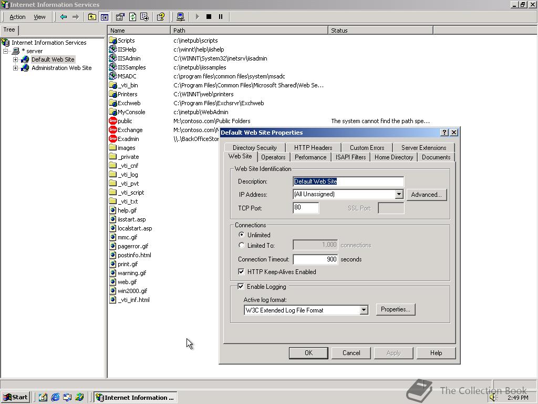
Task: Open the Action menu
Action: 17,17
